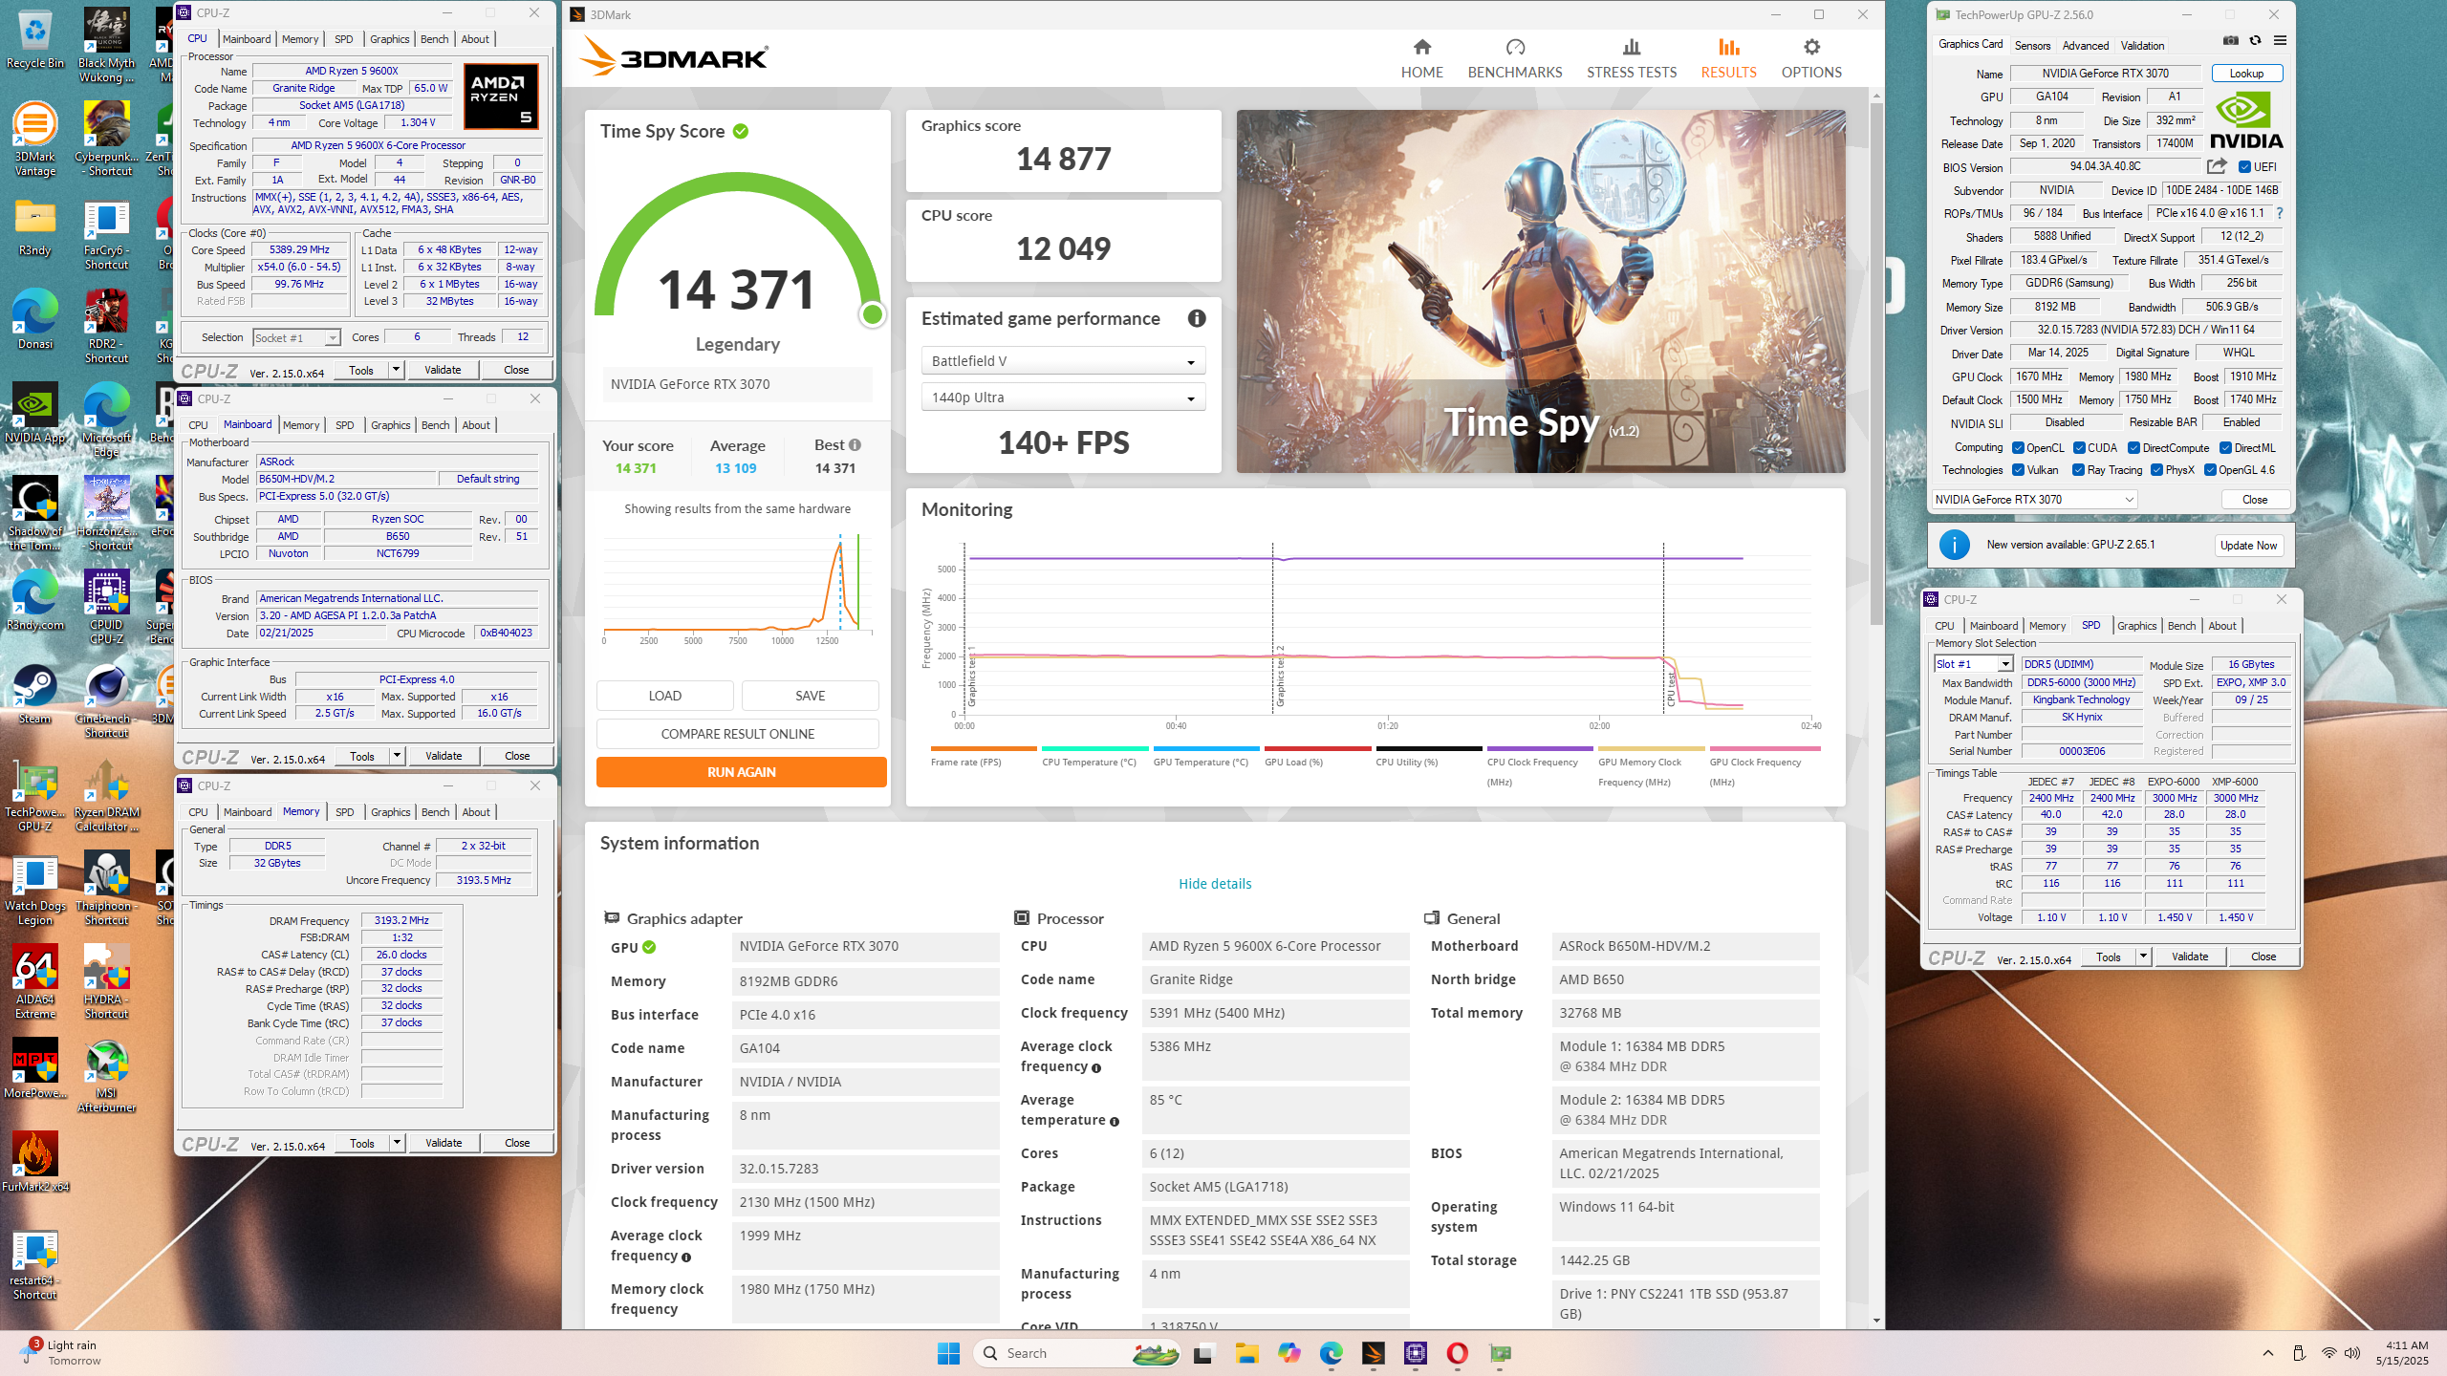Open the Battlefield V game dropdown

tap(1063, 361)
